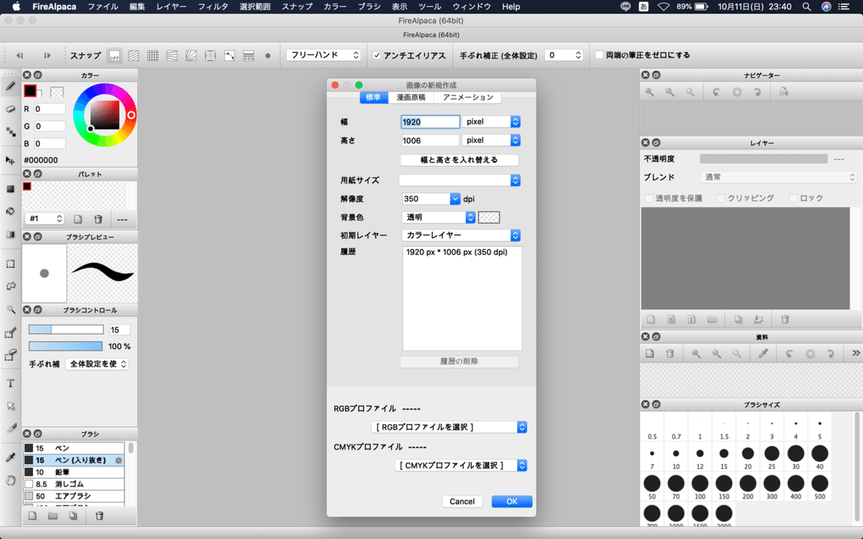Click the 幅と高さを入れ替える button
Image resolution: width=863 pixels, height=539 pixels.
(x=459, y=160)
